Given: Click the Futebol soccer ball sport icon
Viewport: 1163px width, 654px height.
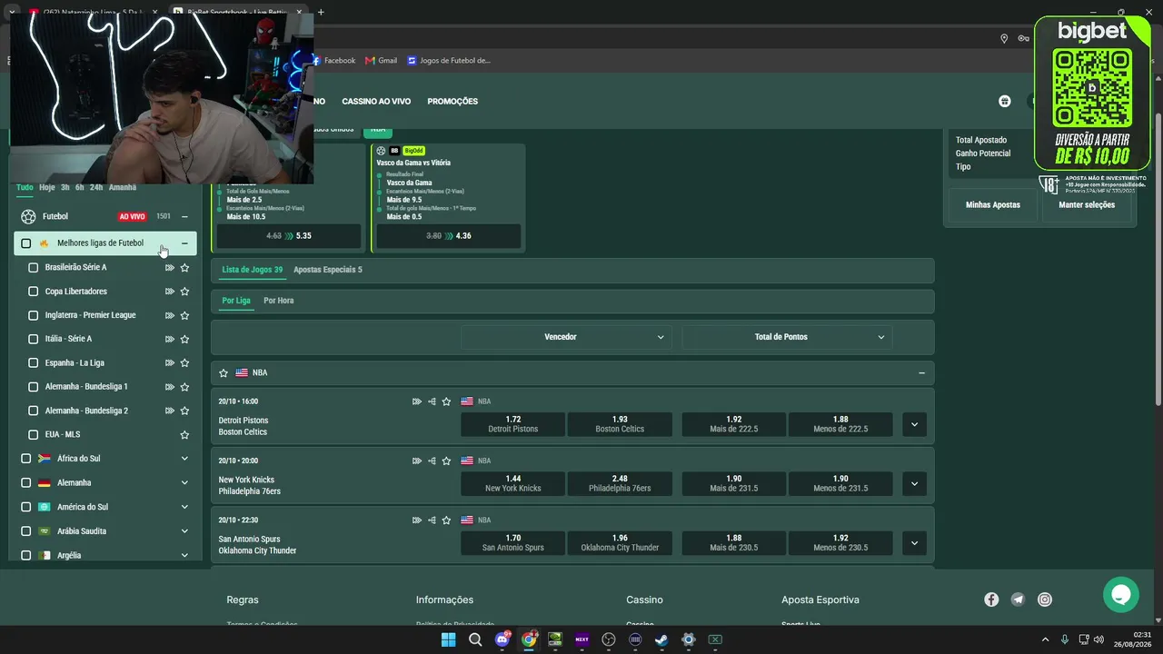Looking at the screenshot, I should point(28,216).
